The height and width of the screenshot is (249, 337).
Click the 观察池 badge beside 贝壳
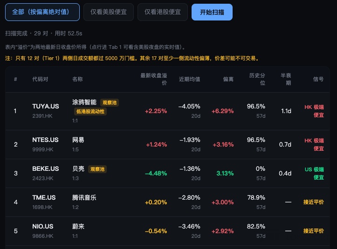[x=97, y=169]
